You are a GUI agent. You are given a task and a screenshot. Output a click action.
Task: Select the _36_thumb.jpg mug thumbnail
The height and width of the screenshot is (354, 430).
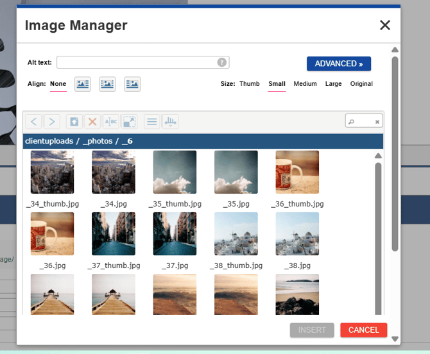297,173
